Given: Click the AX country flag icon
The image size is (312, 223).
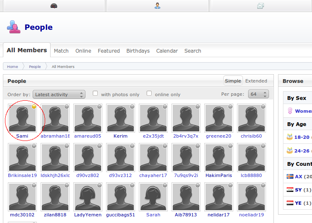Looking at the screenshot, I should click(x=290, y=177).
